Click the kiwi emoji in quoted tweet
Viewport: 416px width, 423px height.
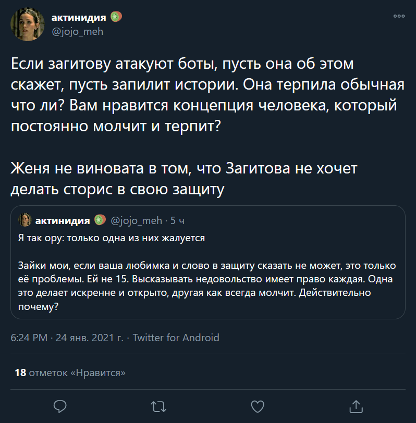[x=100, y=220]
